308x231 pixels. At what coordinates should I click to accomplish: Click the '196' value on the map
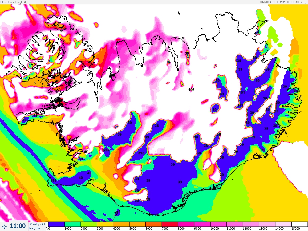click(191, 90)
